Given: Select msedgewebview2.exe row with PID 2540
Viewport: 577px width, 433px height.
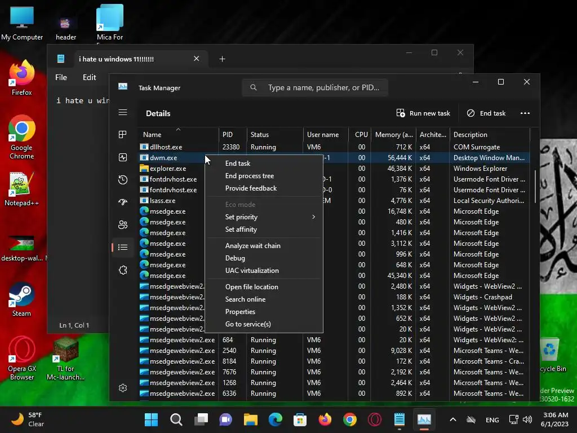Looking at the screenshot, I should coord(334,351).
